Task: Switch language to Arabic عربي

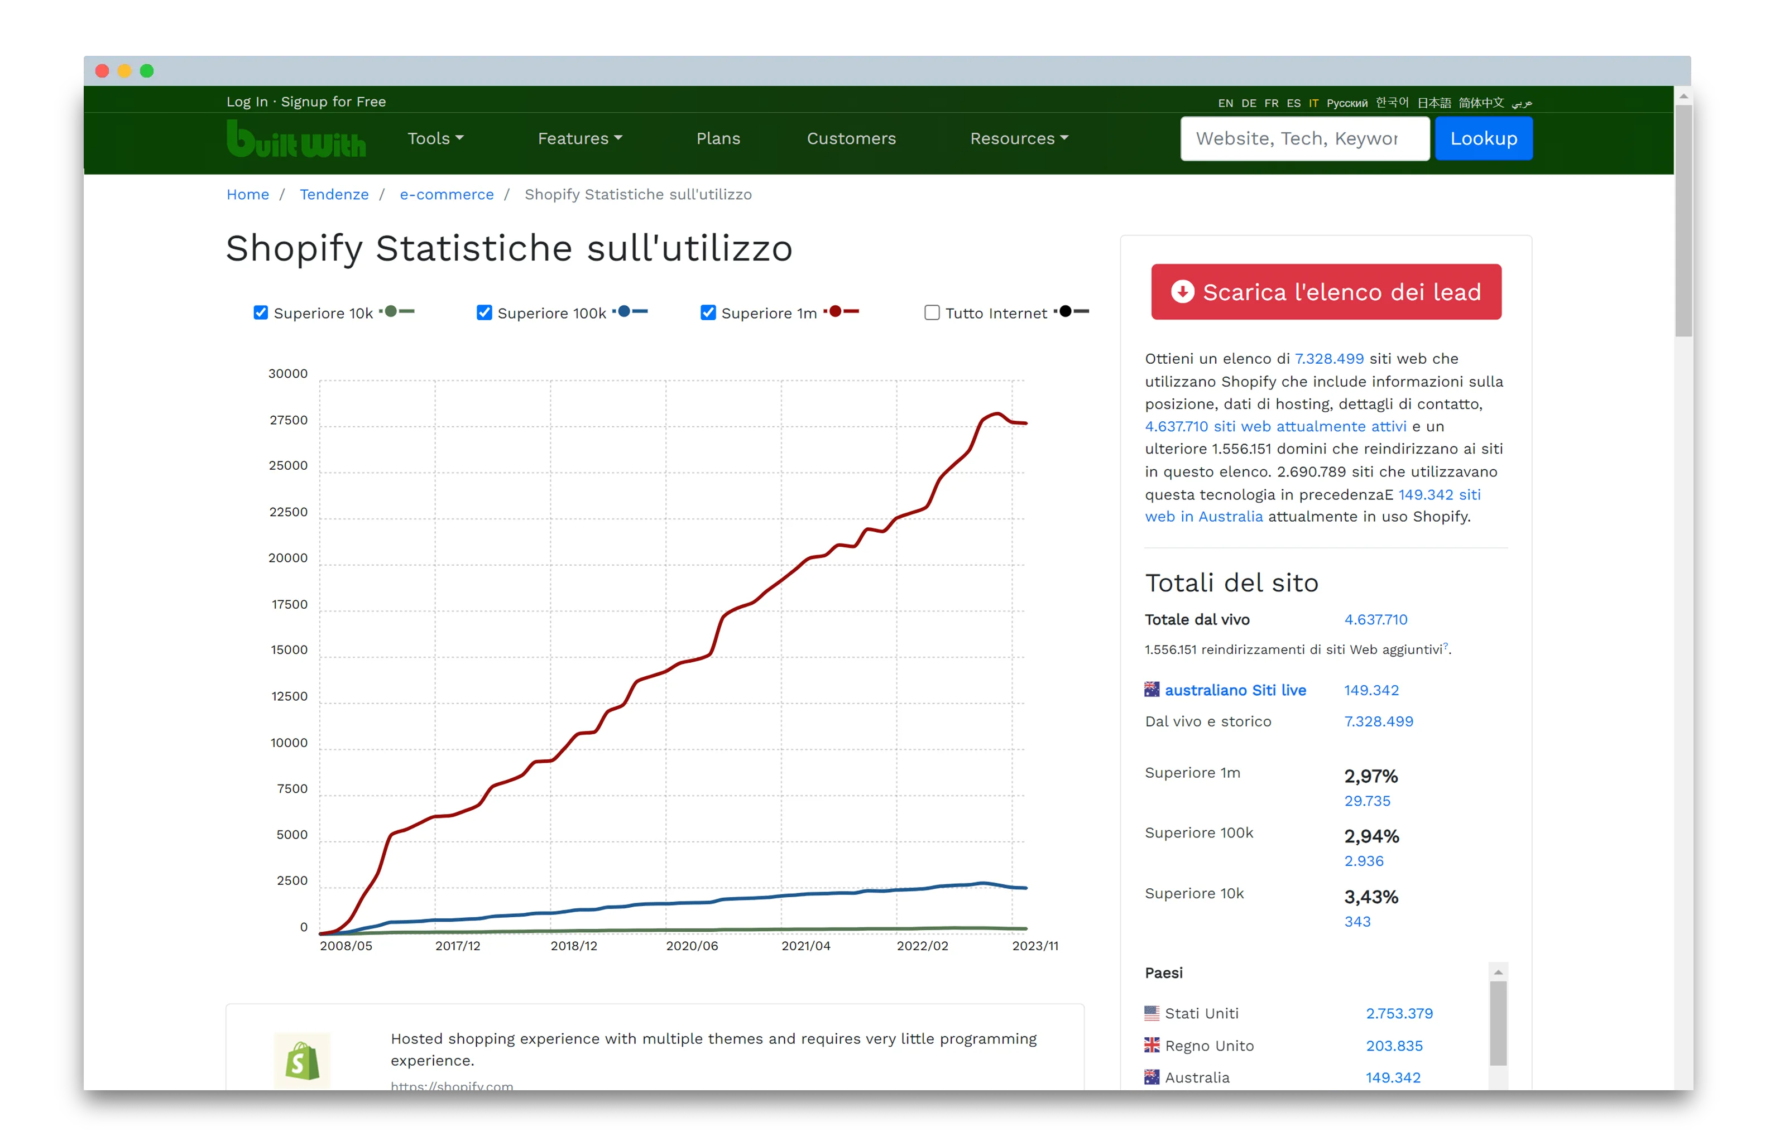Action: [1521, 103]
